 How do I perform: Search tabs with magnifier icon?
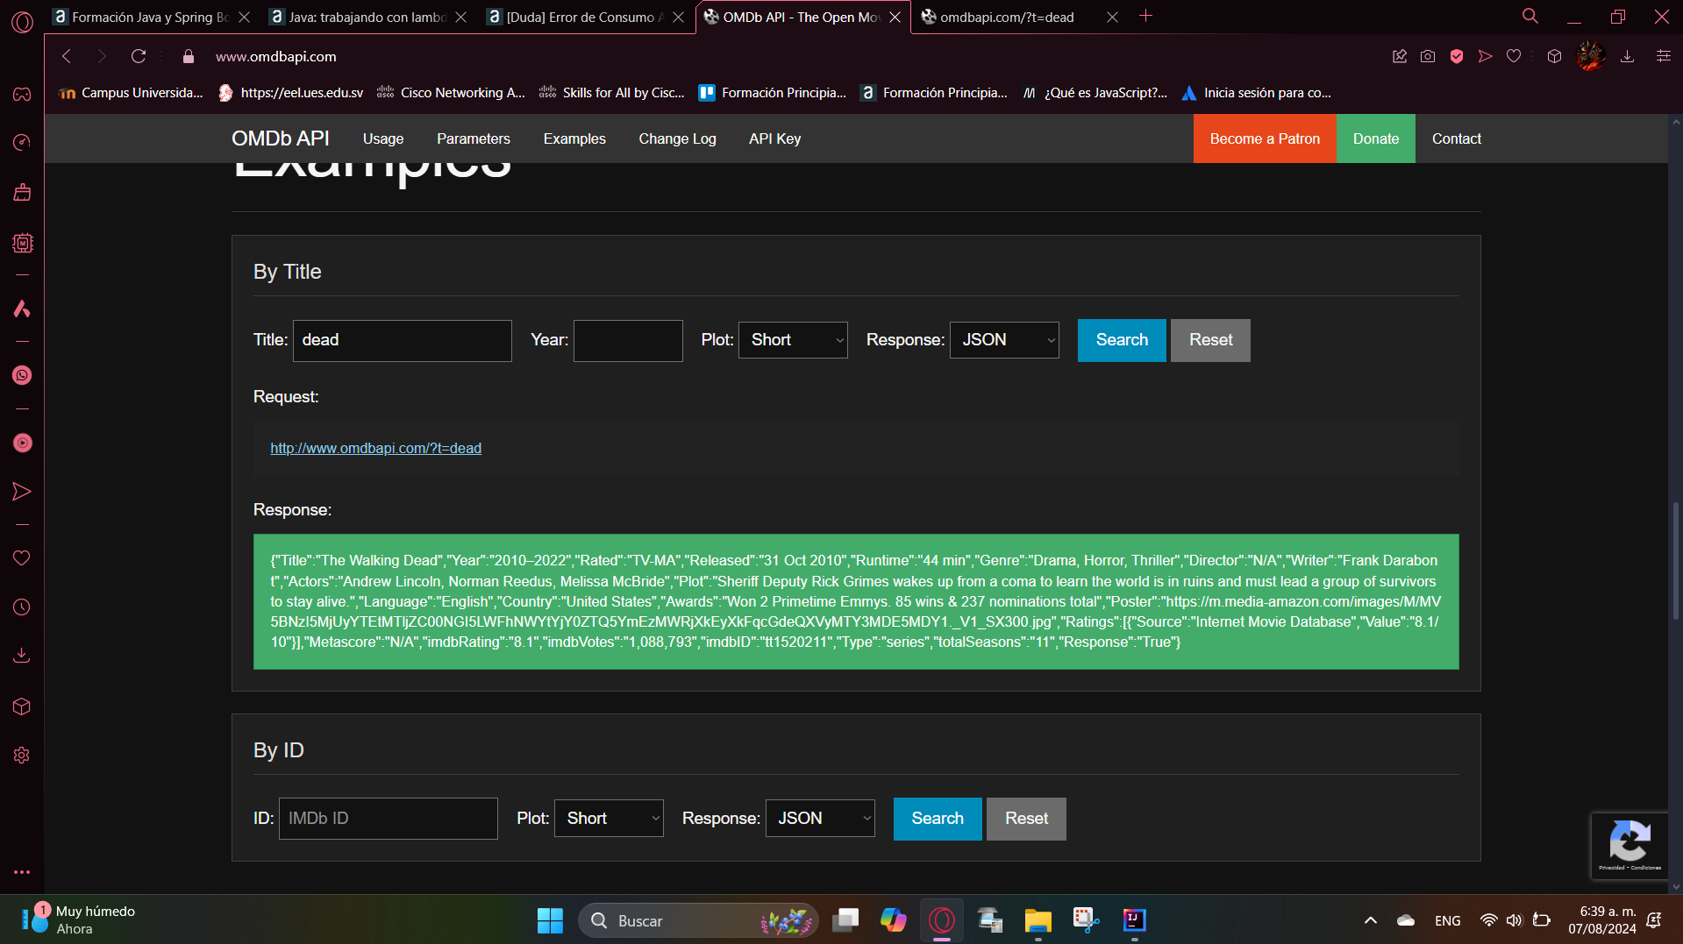pyautogui.click(x=1530, y=17)
